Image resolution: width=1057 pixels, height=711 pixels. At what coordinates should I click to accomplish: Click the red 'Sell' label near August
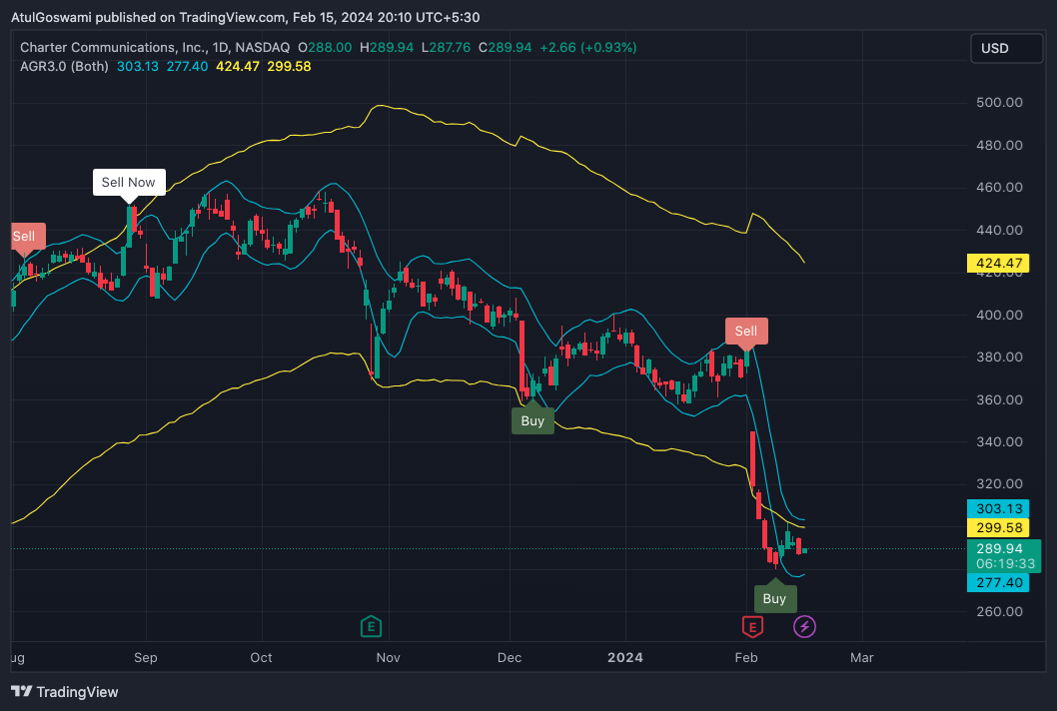pos(28,237)
